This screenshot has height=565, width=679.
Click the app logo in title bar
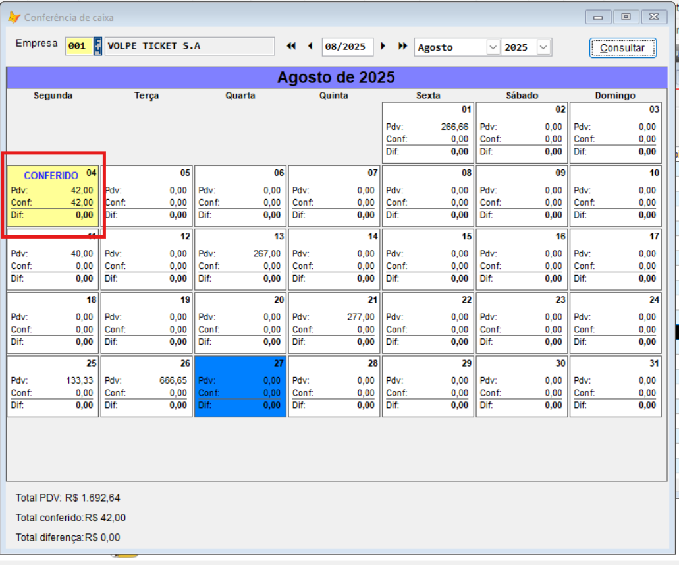pos(14,17)
